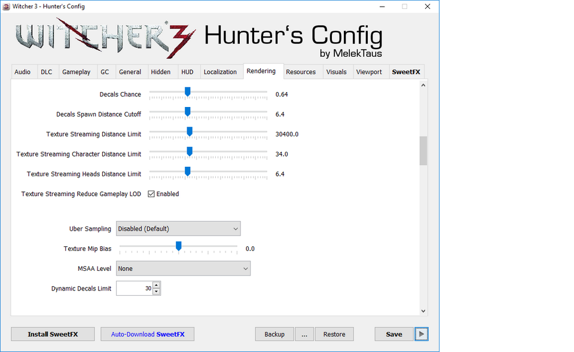Screen dimensions: 574x352
Task: Click the Decals Spawn Distance Cutoff slider thumb
Action: point(187,112)
